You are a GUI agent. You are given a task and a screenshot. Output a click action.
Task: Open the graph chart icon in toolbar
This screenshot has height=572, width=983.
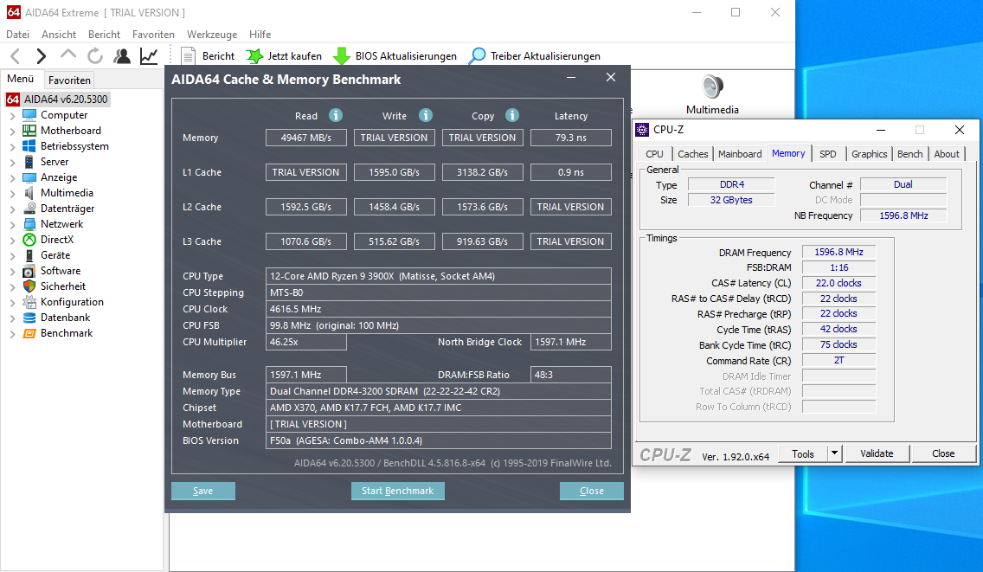149,56
